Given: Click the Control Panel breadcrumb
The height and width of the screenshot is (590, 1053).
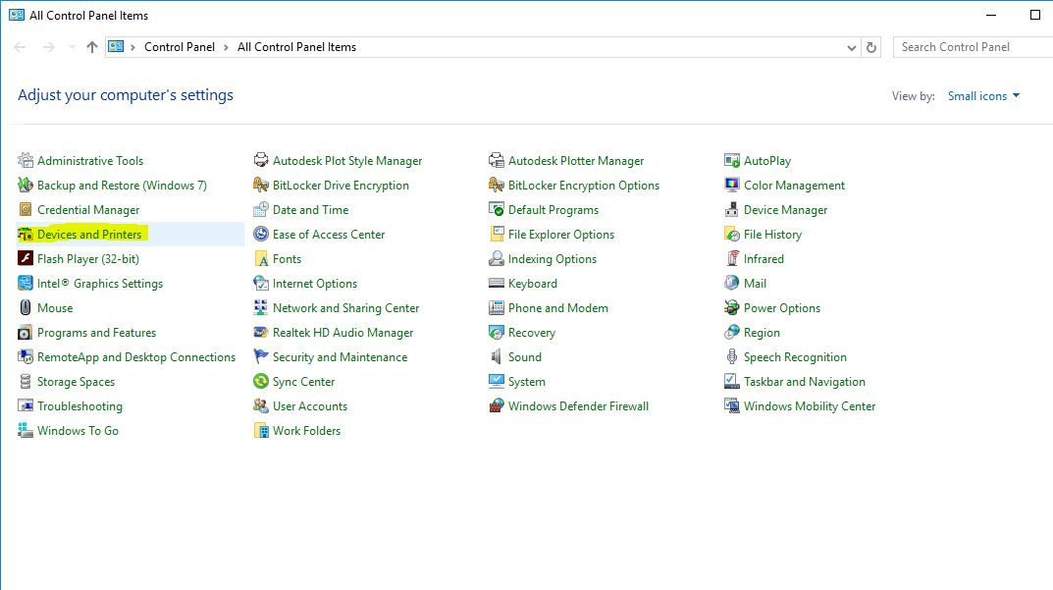Looking at the screenshot, I should pyautogui.click(x=180, y=47).
